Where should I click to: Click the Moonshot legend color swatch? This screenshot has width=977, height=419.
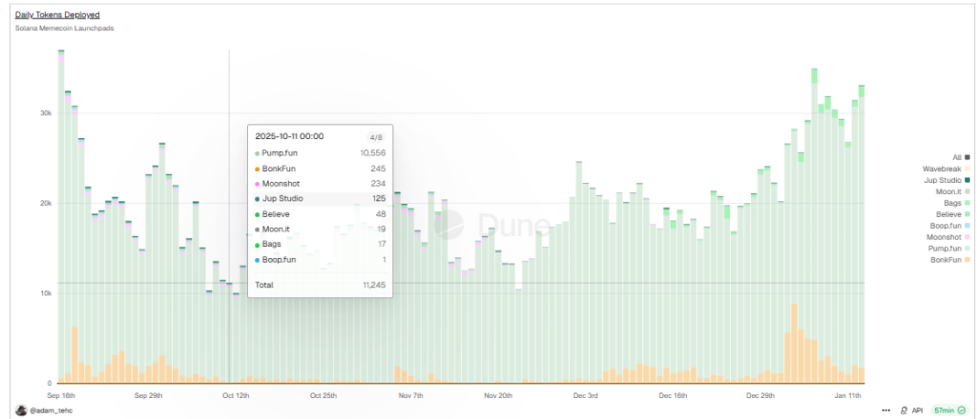(967, 236)
